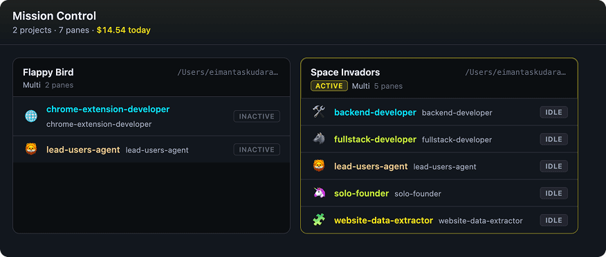Open the solo-founder pane name
Image resolution: width=606 pixels, height=257 pixels.
361,193
